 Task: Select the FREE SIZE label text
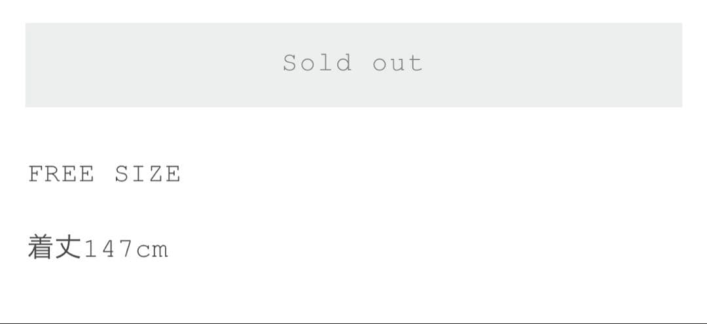pyautogui.click(x=104, y=174)
